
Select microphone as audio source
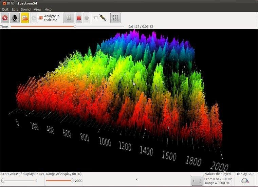coord(15,18)
